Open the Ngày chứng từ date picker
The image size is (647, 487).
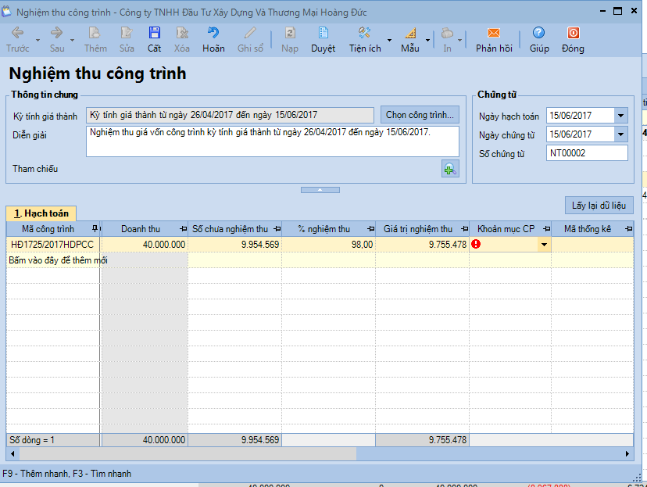620,134
